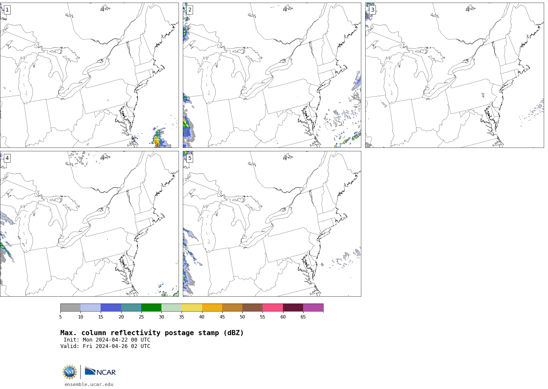This screenshot has width=548, height=389.
Task: Click the yellow 35-40 dBZ swatch
Action: [192, 308]
